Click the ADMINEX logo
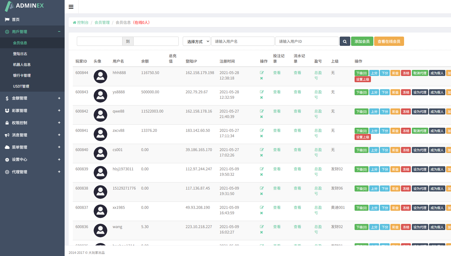This screenshot has width=451, height=256. tap(24, 6)
